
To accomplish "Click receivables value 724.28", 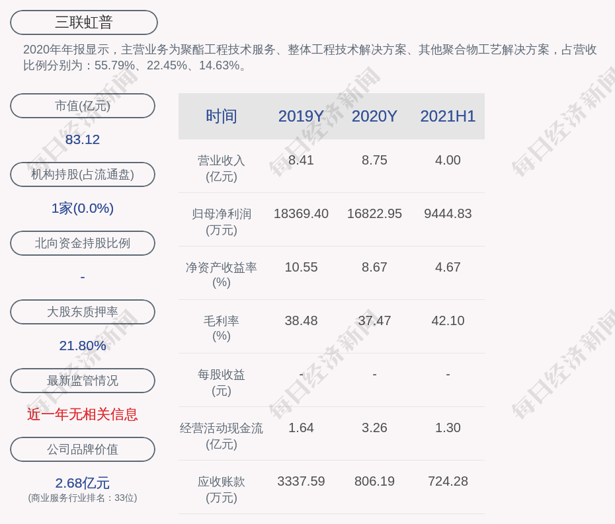I will pyautogui.click(x=448, y=481).
